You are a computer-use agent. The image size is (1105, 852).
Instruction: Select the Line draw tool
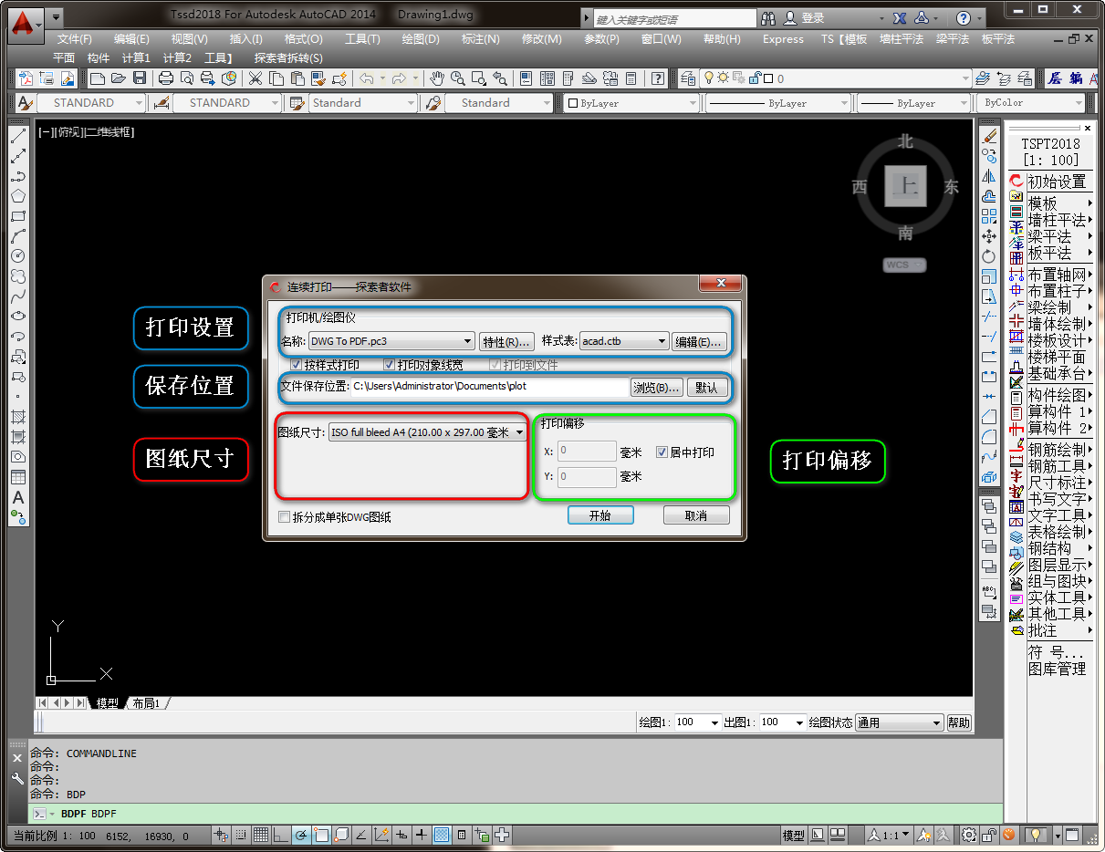18,137
